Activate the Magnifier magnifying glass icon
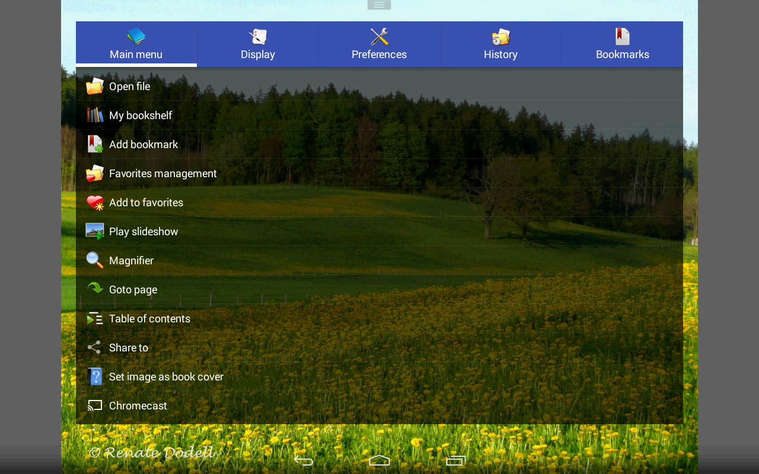This screenshot has height=474, width=759. 95,260
